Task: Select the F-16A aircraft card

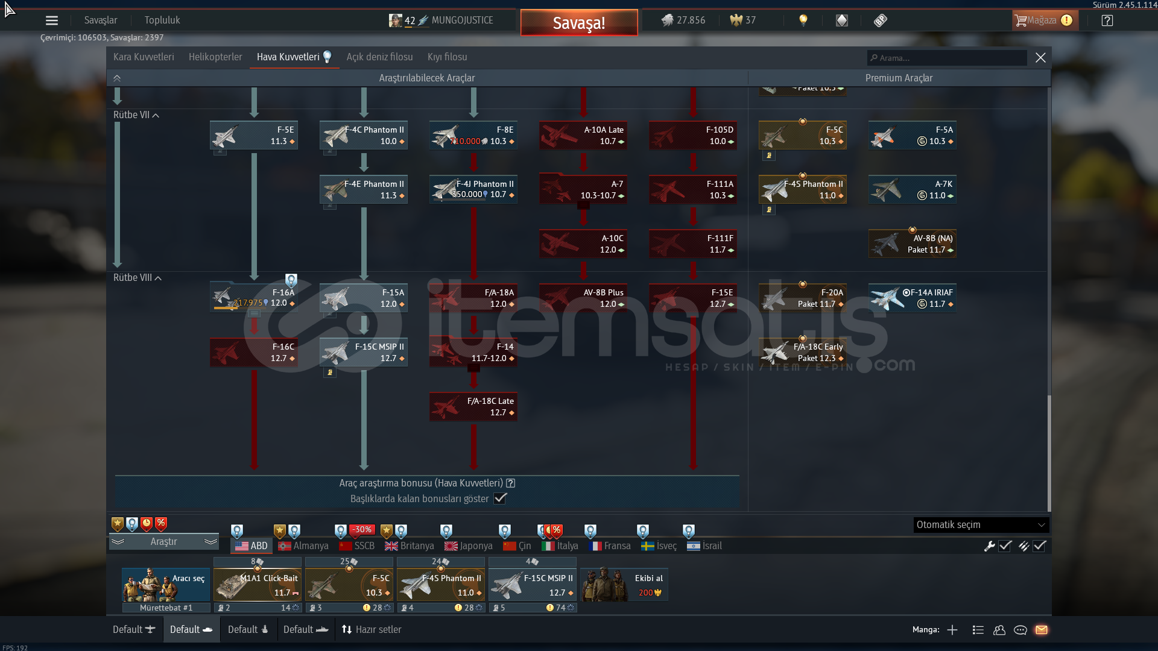Action: coord(254,298)
